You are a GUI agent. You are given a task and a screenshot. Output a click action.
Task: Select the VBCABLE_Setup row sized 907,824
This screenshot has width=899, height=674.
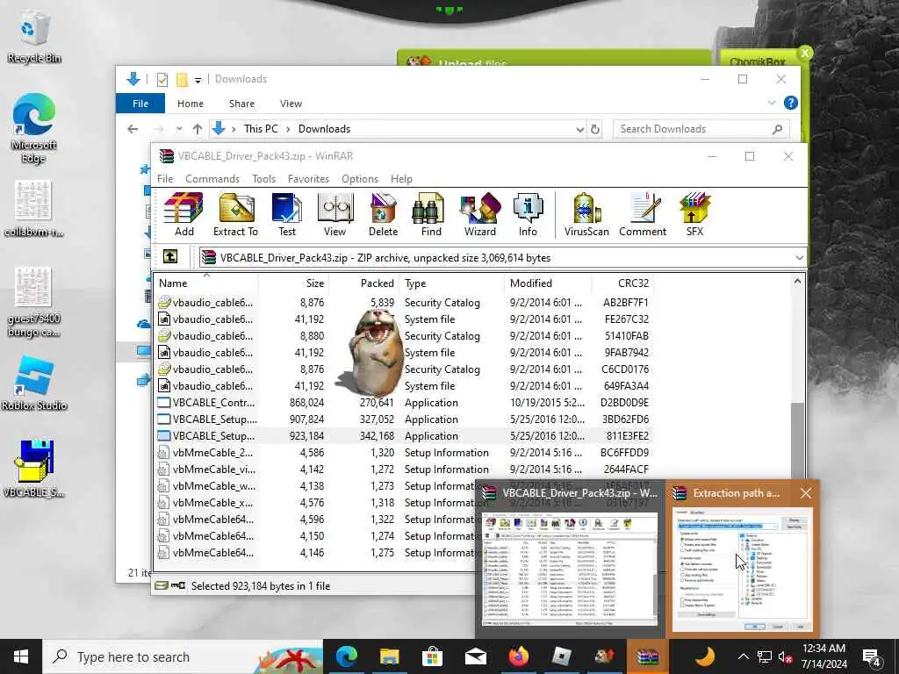[404, 419]
